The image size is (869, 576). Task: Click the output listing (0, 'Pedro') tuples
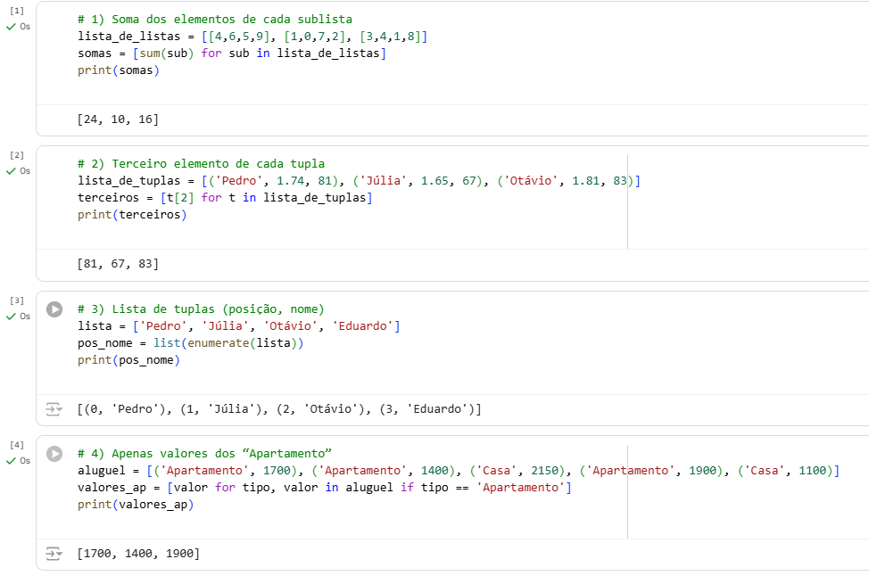click(x=279, y=409)
